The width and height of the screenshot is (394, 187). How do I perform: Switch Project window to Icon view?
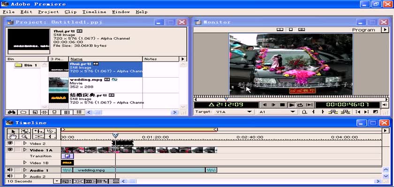[x=54, y=112]
